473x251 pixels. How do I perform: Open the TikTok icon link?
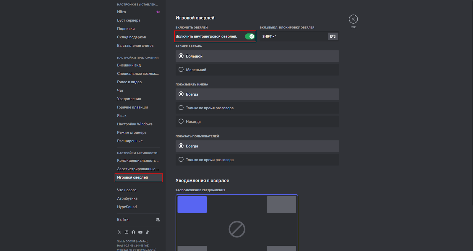147,232
